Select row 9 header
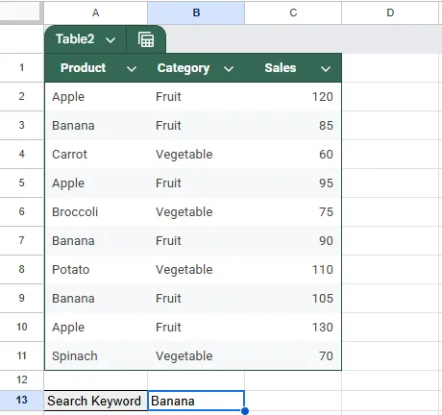 [21, 298]
